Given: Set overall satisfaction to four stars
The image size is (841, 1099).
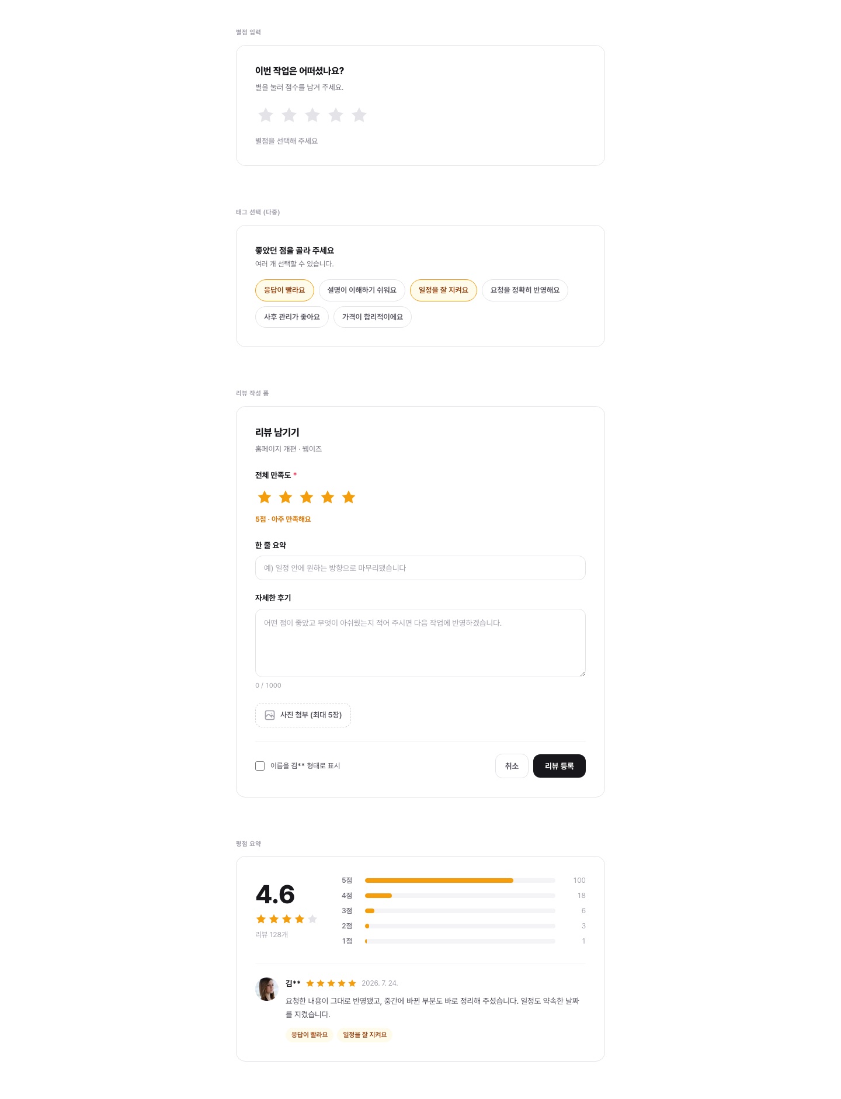Looking at the screenshot, I should point(328,497).
